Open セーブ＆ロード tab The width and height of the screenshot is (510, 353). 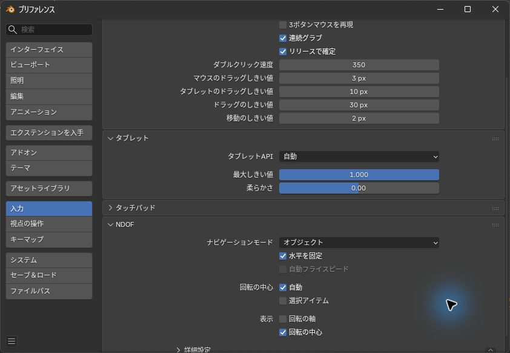(x=49, y=275)
